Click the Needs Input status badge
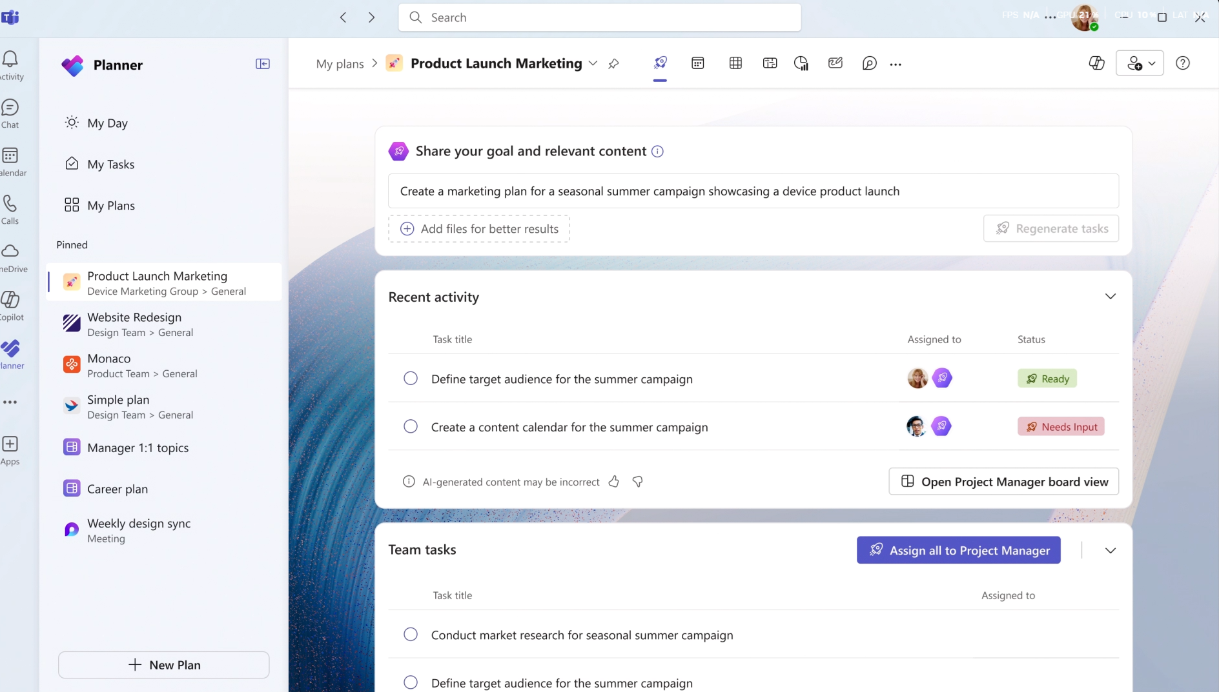 (1061, 426)
